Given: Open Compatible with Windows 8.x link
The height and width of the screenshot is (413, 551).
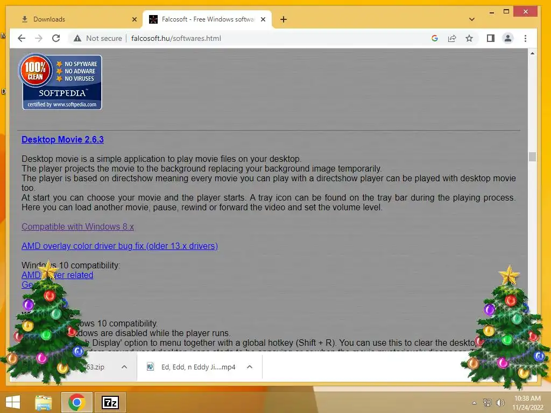Looking at the screenshot, I should pyautogui.click(x=77, y=226).
